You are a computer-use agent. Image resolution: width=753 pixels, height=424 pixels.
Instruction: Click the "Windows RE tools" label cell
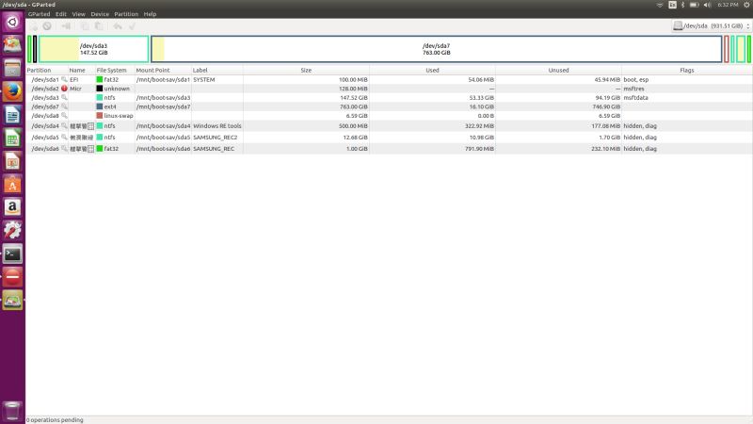217,126
